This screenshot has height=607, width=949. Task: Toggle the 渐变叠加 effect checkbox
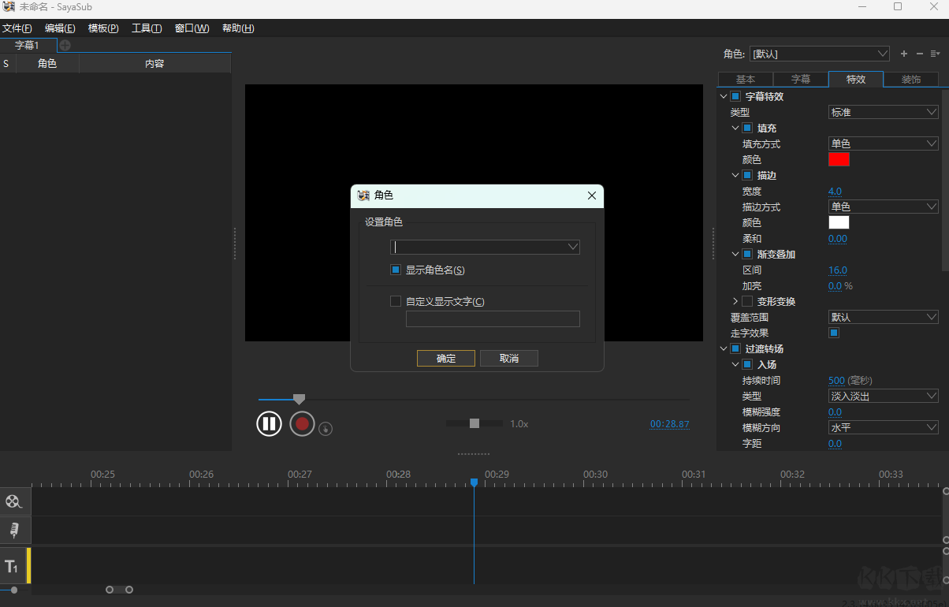click(746, 254)
